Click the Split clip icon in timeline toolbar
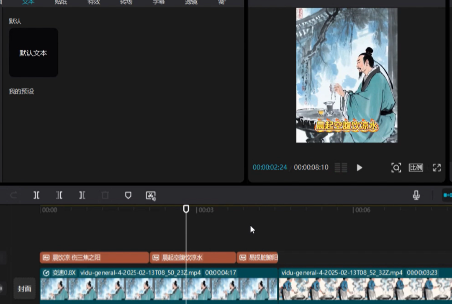This screenshot has height=304, width=452. (36, 195)
